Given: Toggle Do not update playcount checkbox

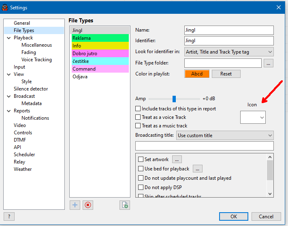Looking at the screenshot, I should click(x=141, y=178).
